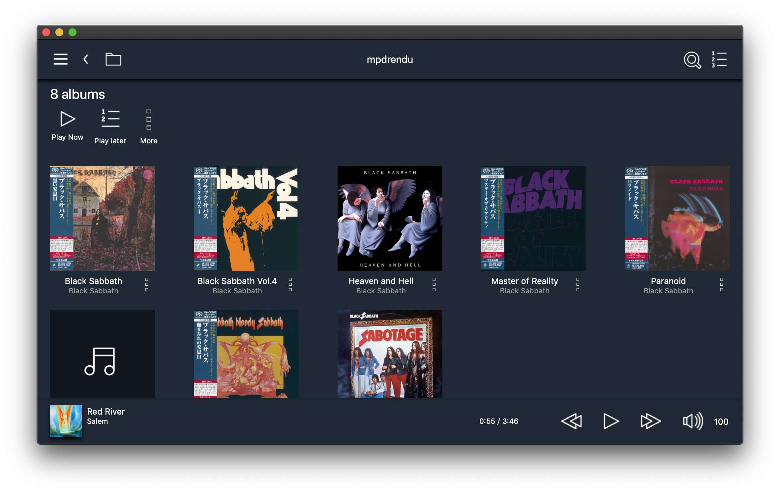Click artist name under Heaven and Hell
The width and height of the screenshot is (780, 493).
381,291
